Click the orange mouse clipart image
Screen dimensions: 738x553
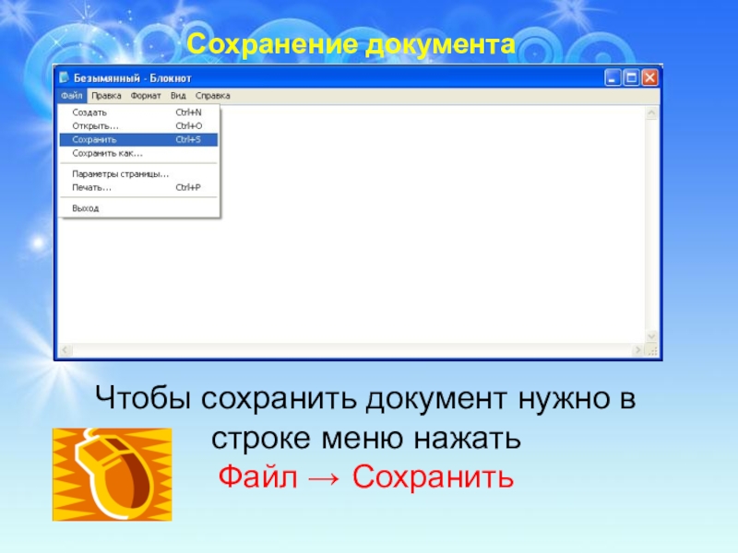pyautogui.click(x=112, y=475)
